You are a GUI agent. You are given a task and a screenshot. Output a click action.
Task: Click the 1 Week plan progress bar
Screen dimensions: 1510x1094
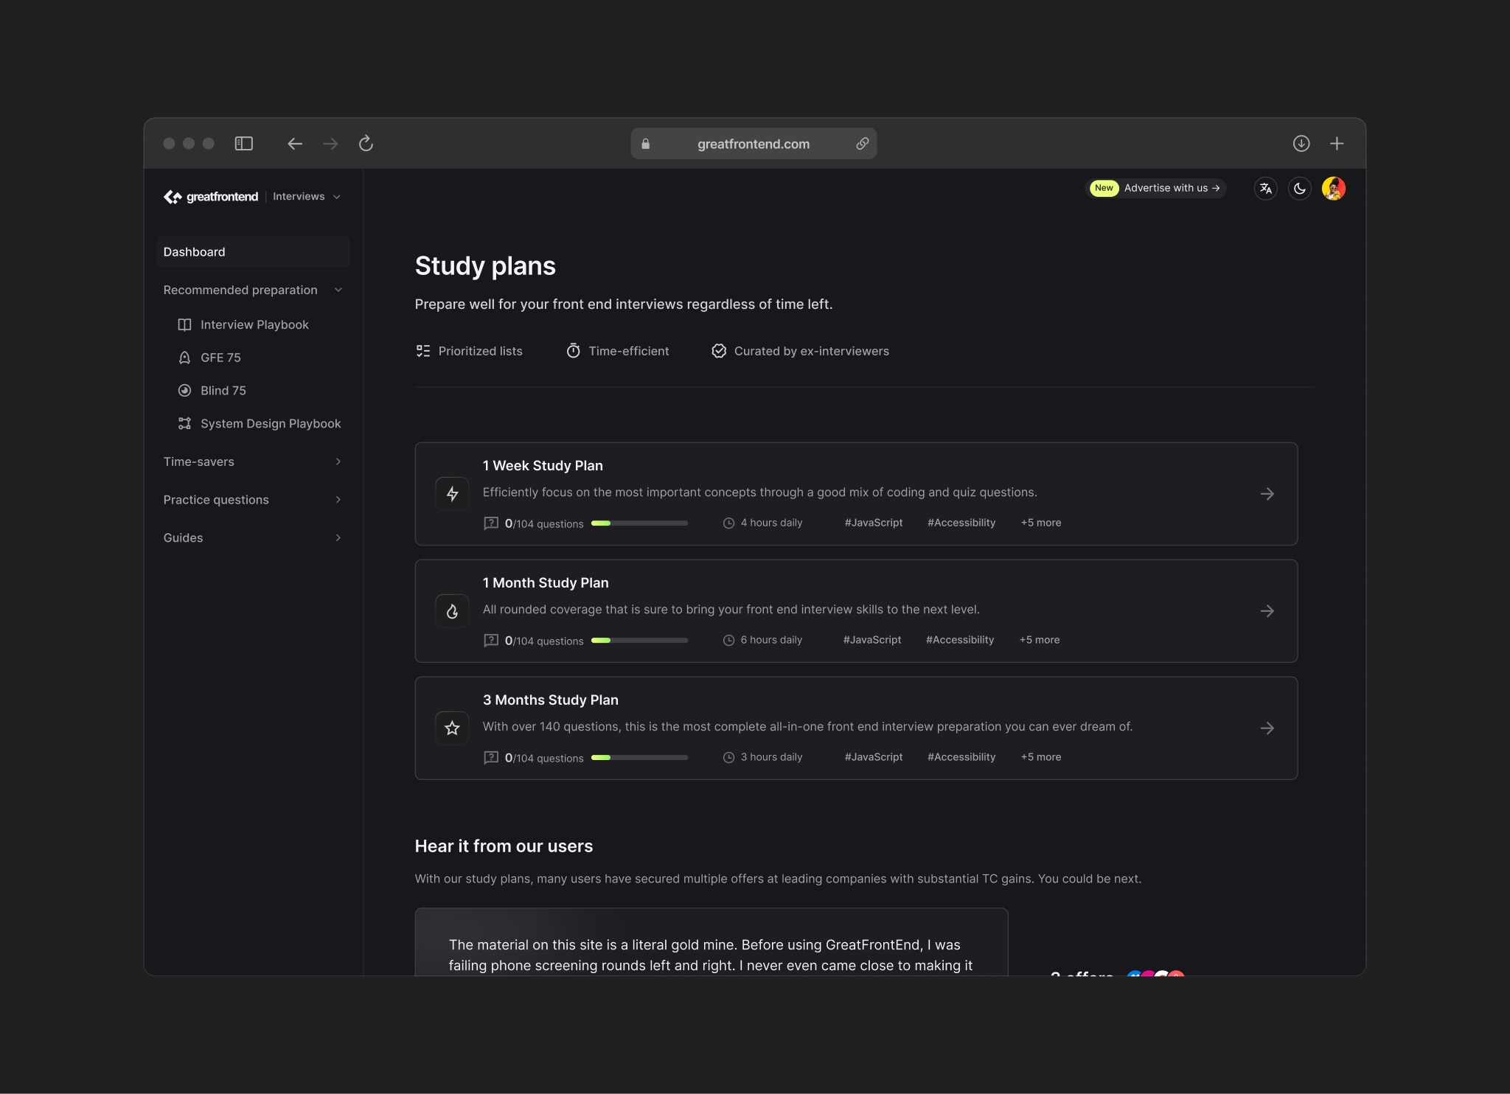pyautogui.click(x=639, y=523)
